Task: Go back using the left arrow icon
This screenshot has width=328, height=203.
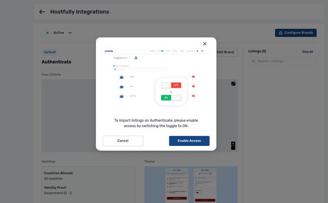Action: (42, 12)
